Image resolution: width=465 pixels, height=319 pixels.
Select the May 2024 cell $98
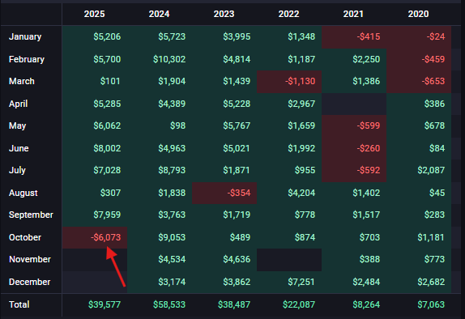click(x=160, y=125)
